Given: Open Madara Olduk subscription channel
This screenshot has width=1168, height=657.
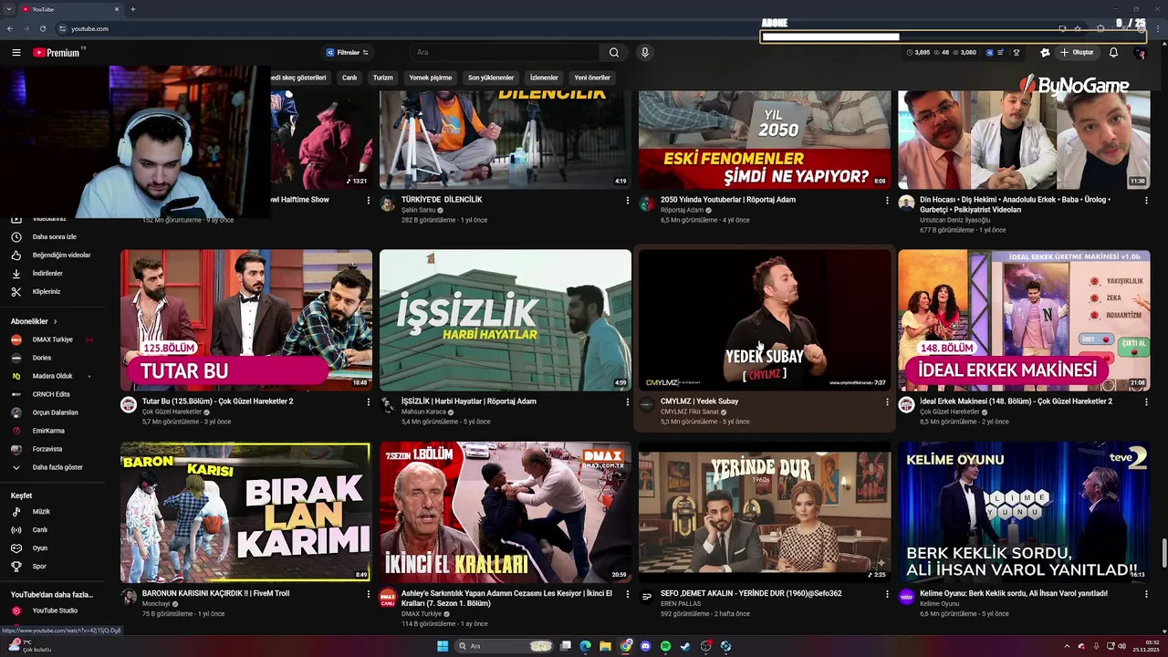Looking at the screenshot, I should pyautogui.click(x=52, y=376).
